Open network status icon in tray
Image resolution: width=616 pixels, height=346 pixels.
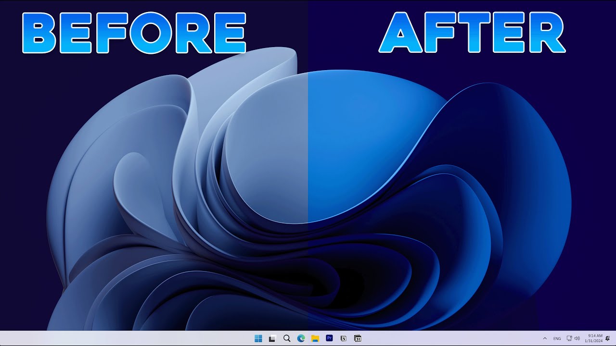tap(569, 338)
